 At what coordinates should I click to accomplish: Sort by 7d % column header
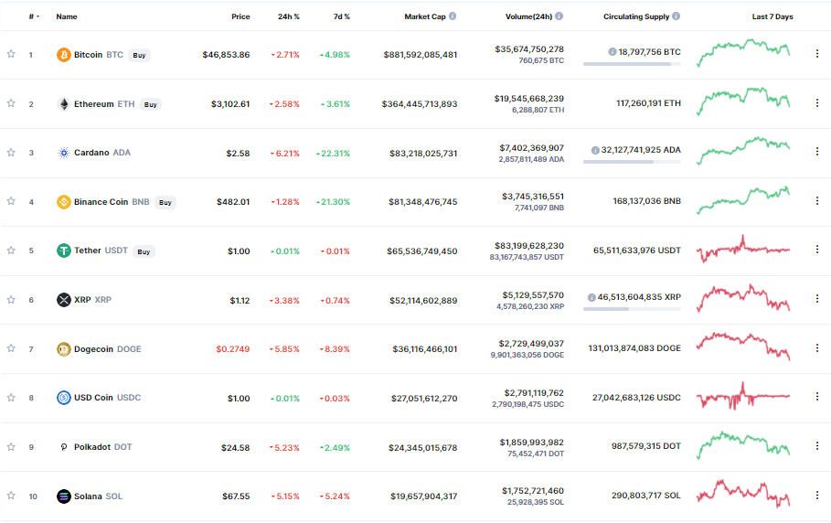pyautogui.click(x=342, y=16)
